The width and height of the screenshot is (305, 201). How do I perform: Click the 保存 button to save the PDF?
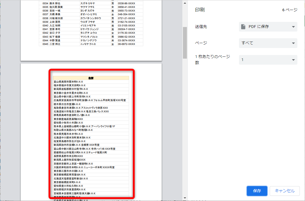coord(257,191)
